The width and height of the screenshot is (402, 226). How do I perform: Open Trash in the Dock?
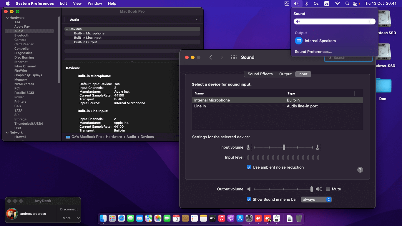pyautogui.click(x=299, y=218)
